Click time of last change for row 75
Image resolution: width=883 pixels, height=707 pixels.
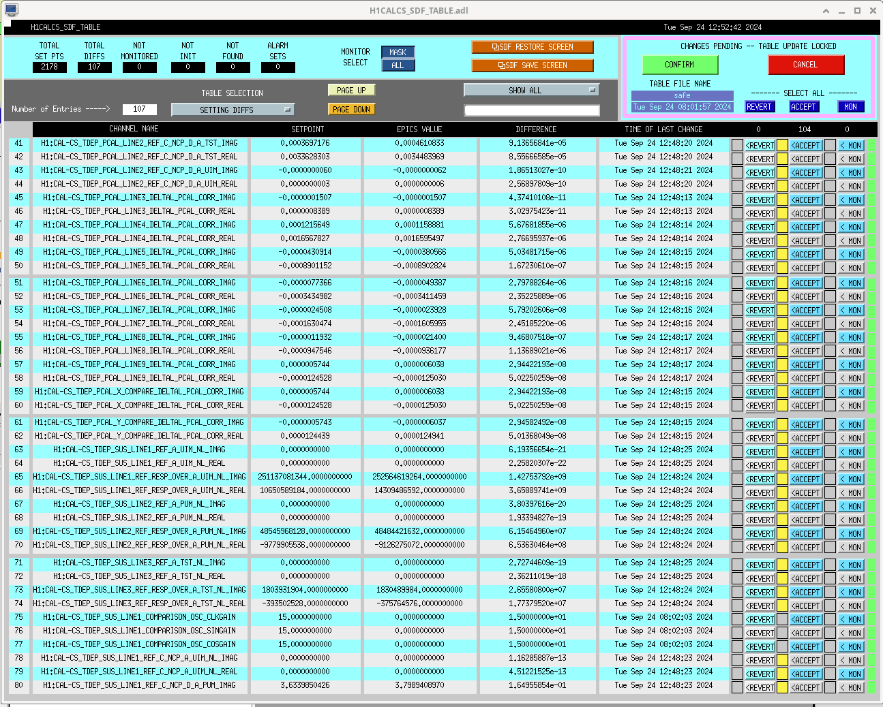click(x=663, y=617)
